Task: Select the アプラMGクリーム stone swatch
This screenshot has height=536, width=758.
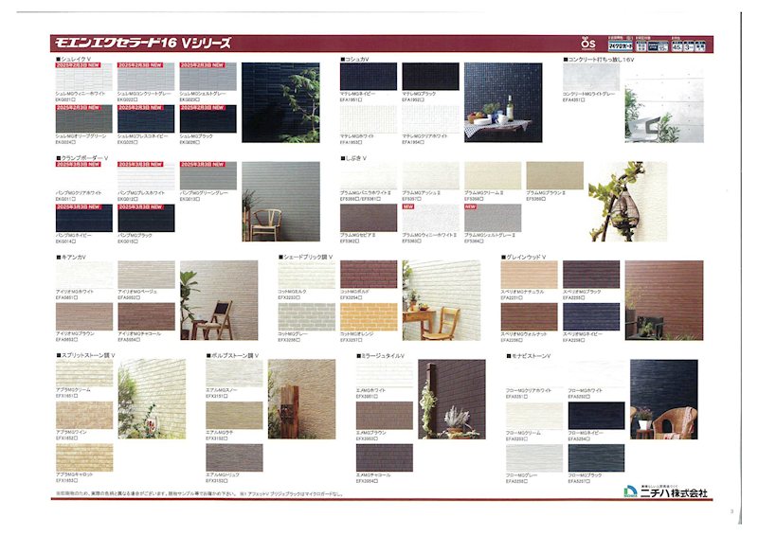Action: (84, 373)
